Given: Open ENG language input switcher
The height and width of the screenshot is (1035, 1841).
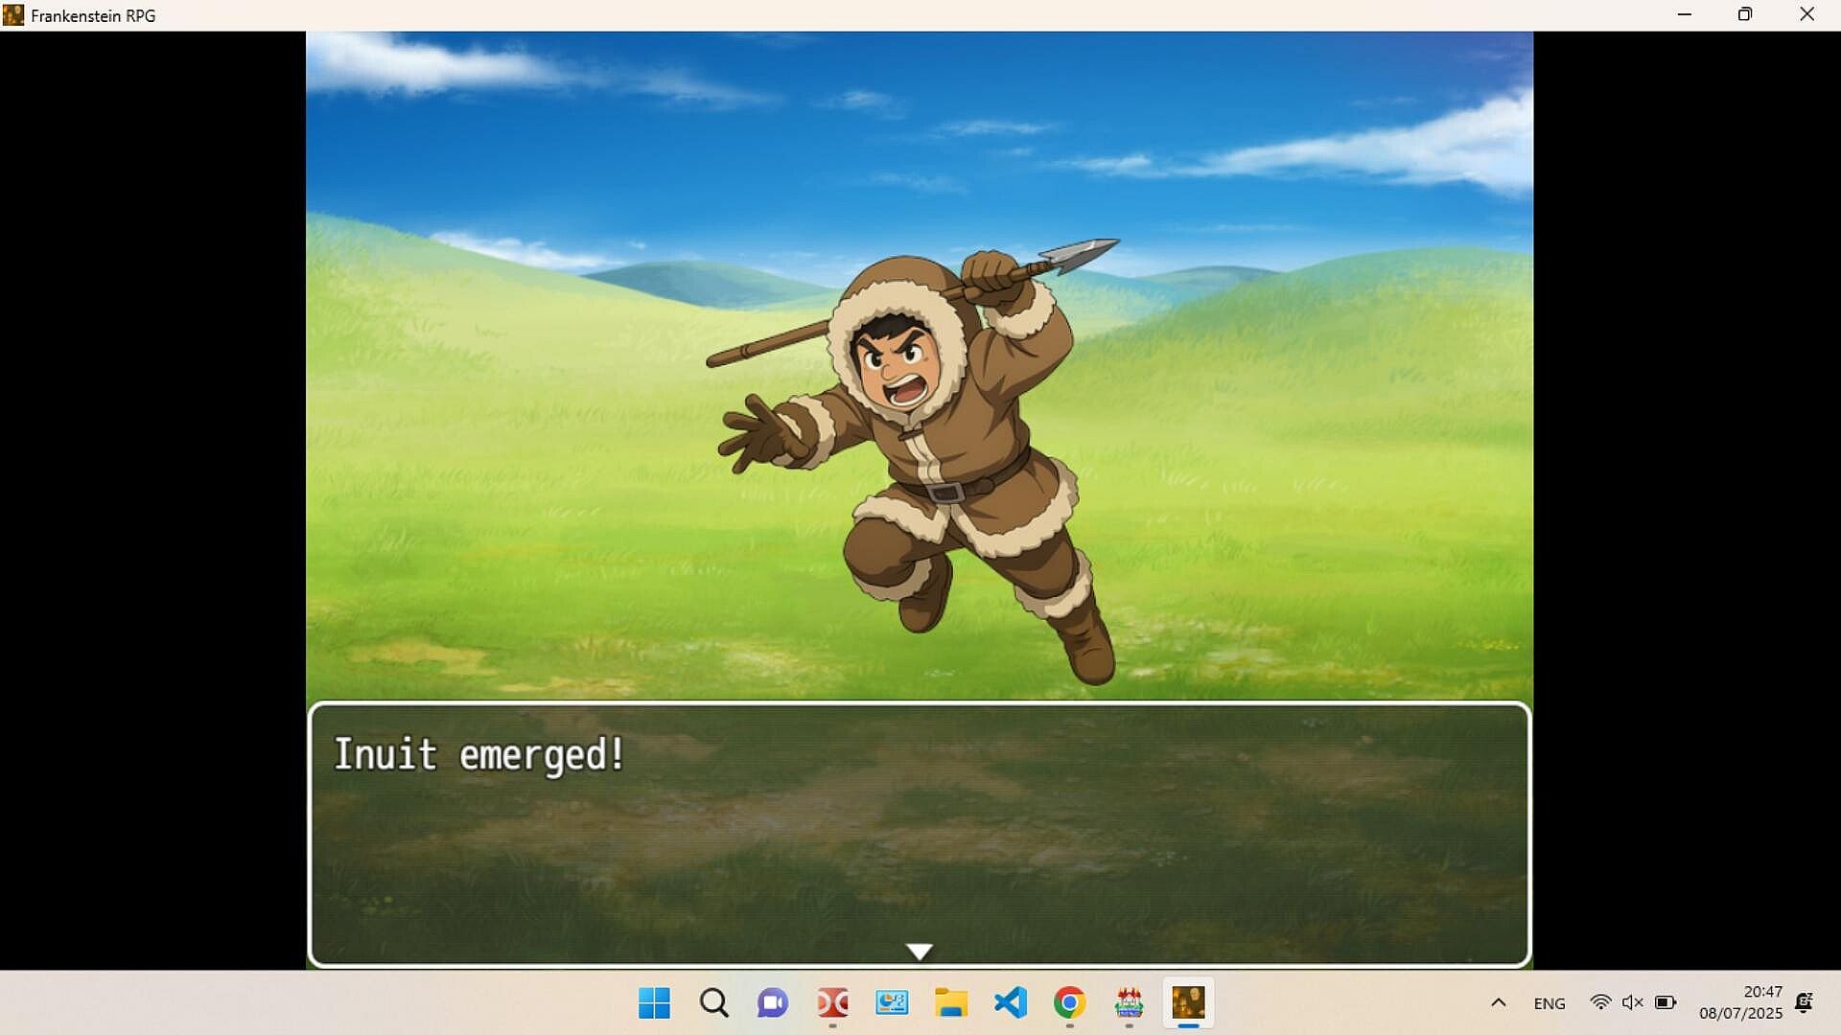Looking at the screenshot, I should pos(1549,1003).
